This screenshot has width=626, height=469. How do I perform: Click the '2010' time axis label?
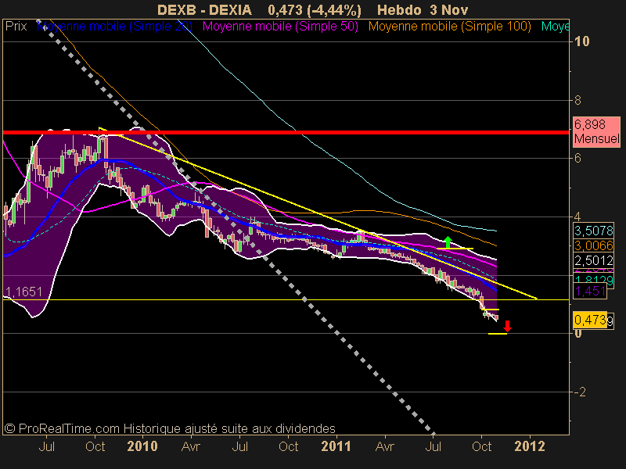click(142, 446)
